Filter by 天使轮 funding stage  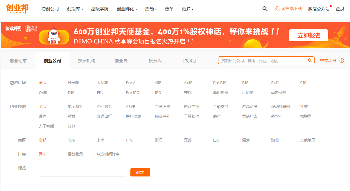pos(102,83)
